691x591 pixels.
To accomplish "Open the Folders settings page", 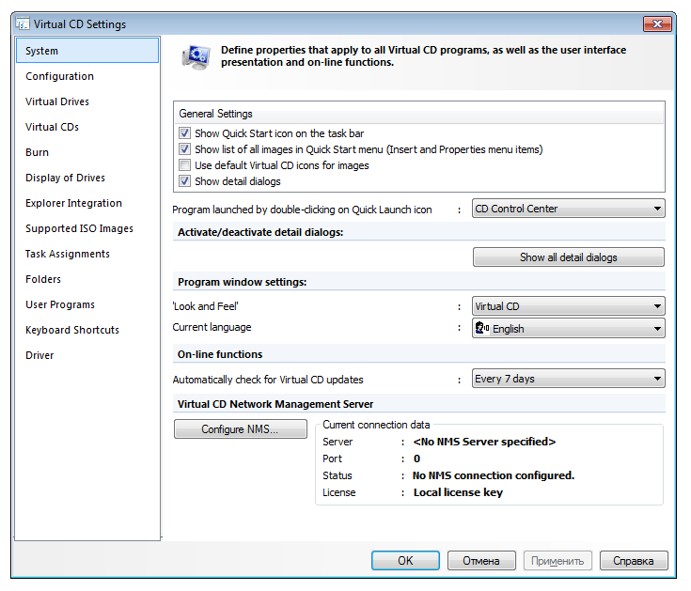I will coord(87,279).
